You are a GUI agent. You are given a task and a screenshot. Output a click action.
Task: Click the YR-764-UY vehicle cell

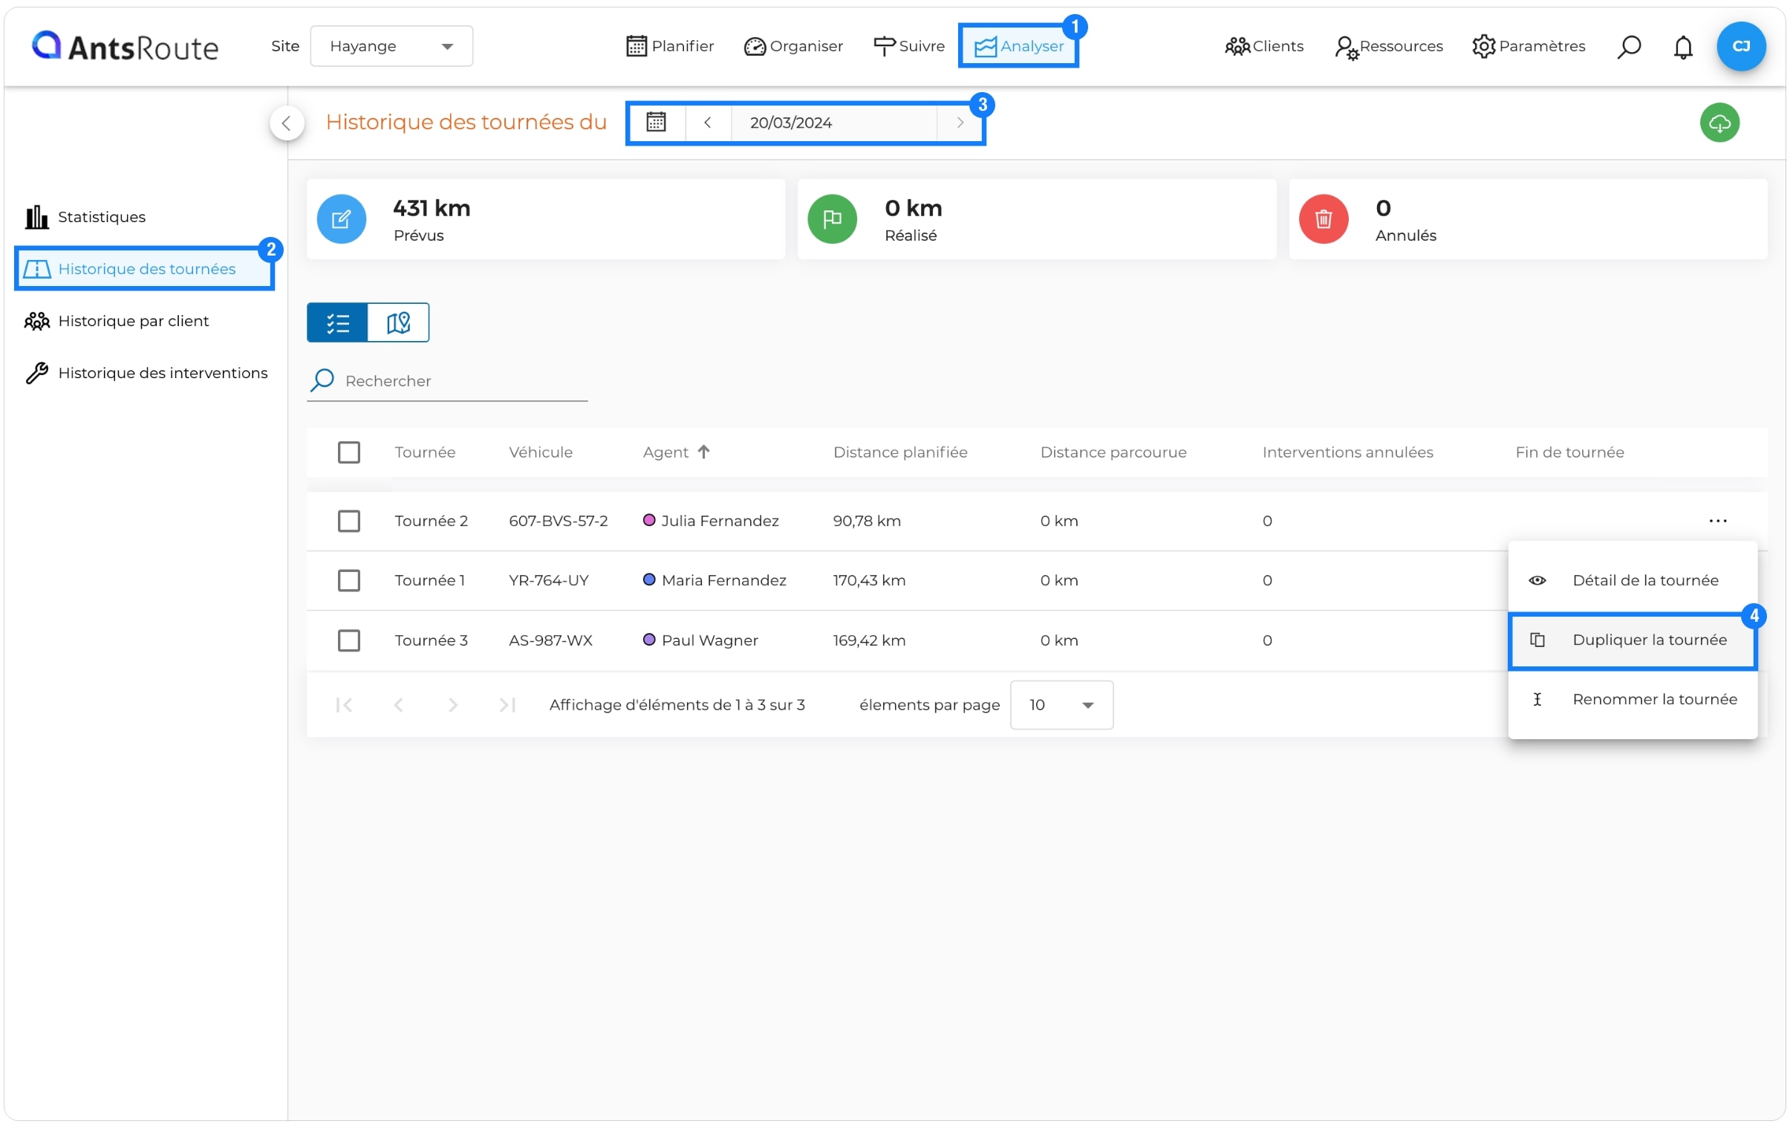click(x=549, y=580)
